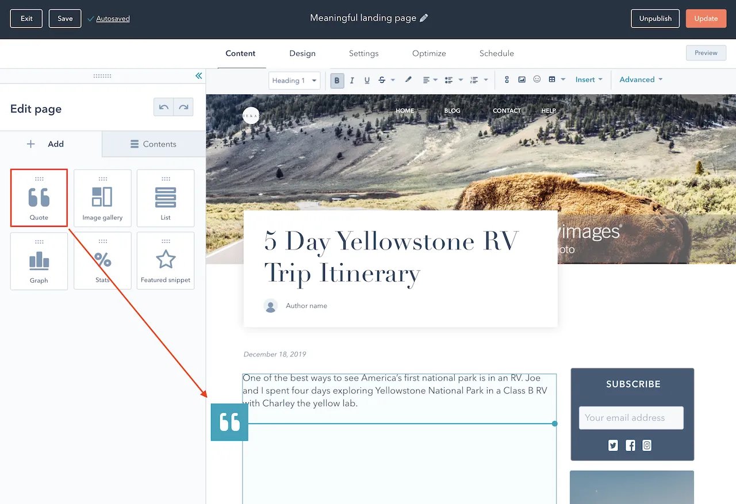Toggle italic formatting
736x504 pixels.
[x=352, y=80]
